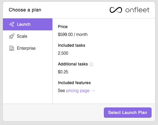This screenshot has width=158, height=125.
Task: Click the onfleet infinity logo
Action: pyautogui.click(x=116, y=10)
